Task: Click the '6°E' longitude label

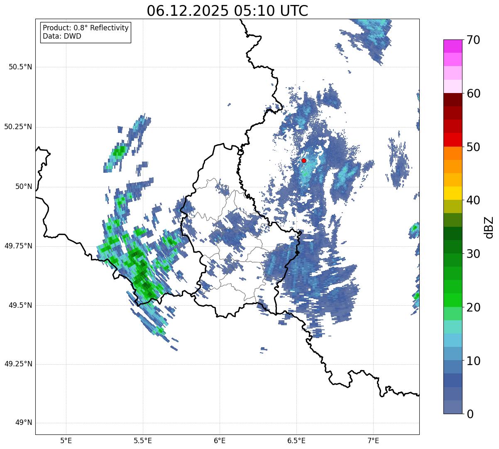Action: 220,440
